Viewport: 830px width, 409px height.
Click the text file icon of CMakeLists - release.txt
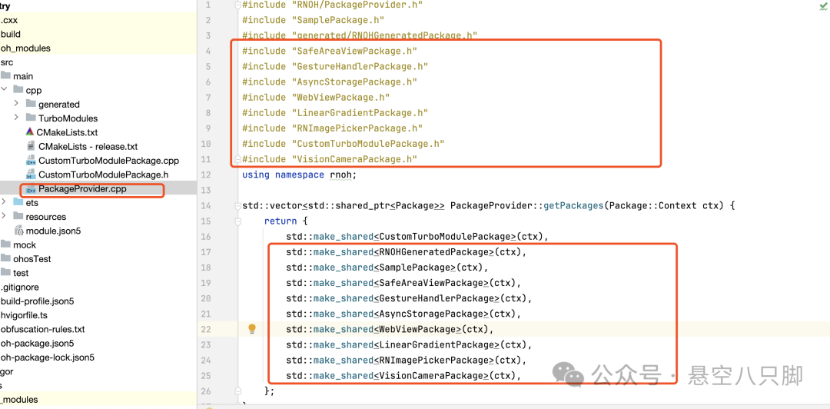31,146
